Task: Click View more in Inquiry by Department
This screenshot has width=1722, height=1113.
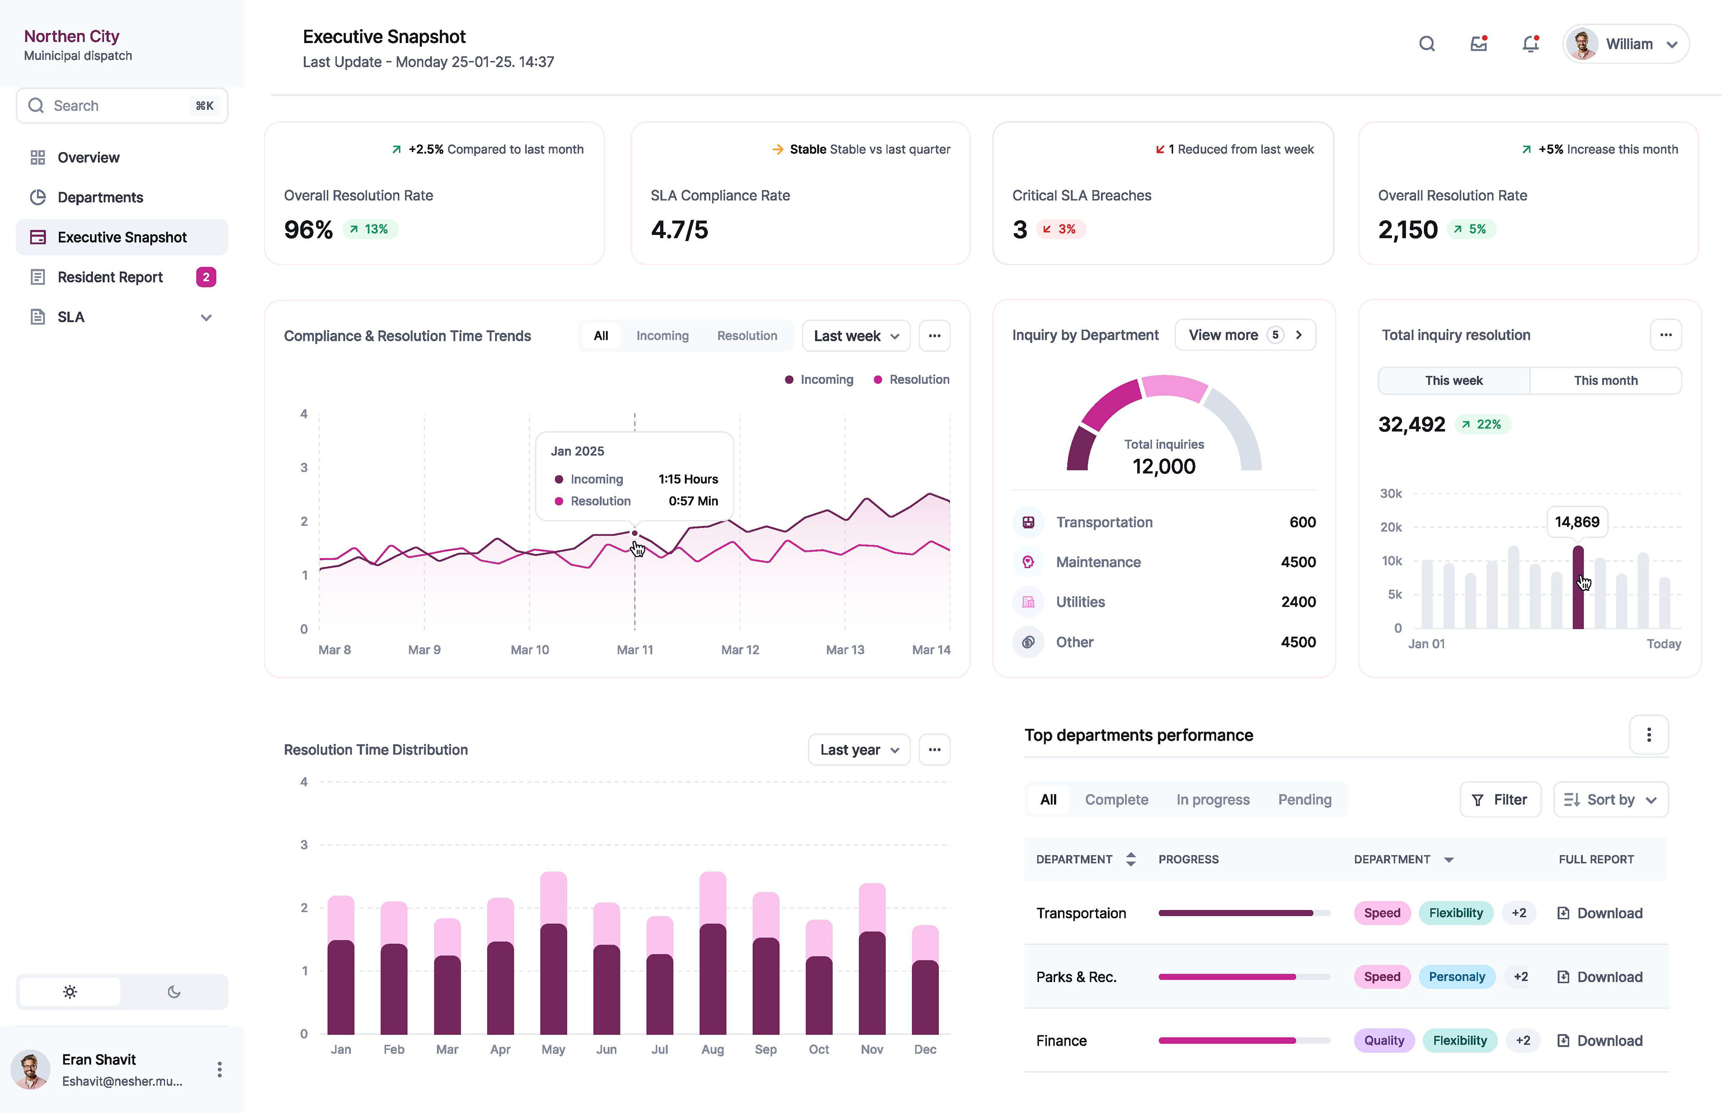Action: pos(1244,335)
